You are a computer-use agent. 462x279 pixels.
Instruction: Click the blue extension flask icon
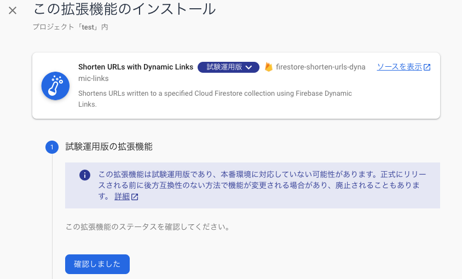click(55, 86)
